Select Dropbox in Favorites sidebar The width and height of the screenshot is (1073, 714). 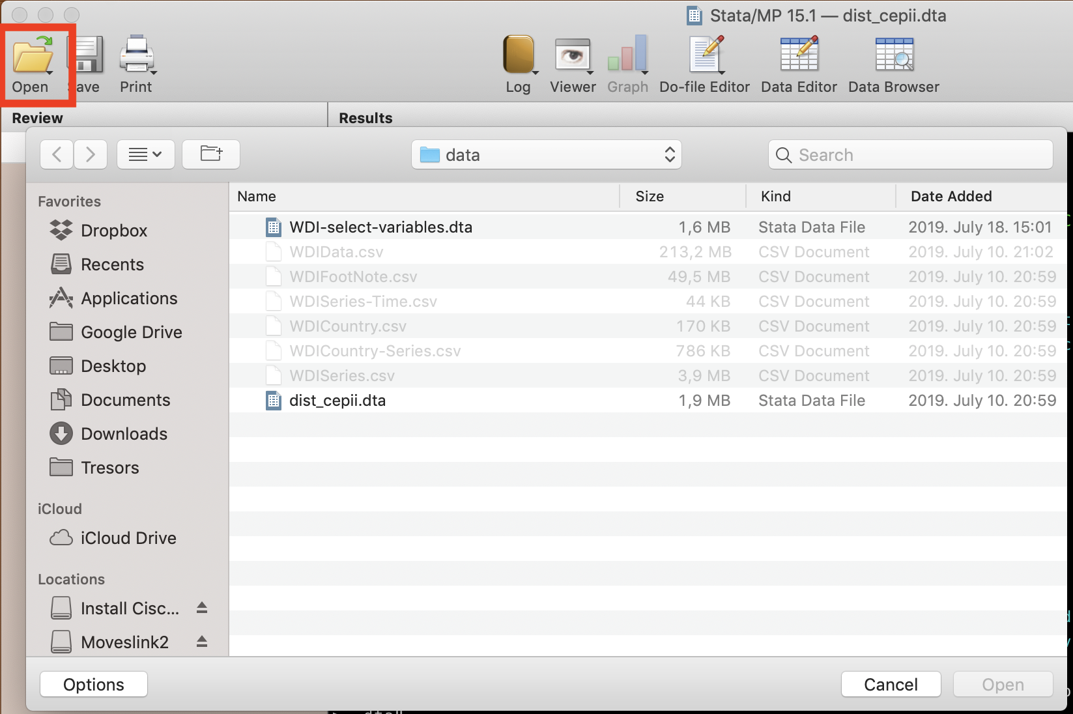pyautogui.click(x=99, y=231)
